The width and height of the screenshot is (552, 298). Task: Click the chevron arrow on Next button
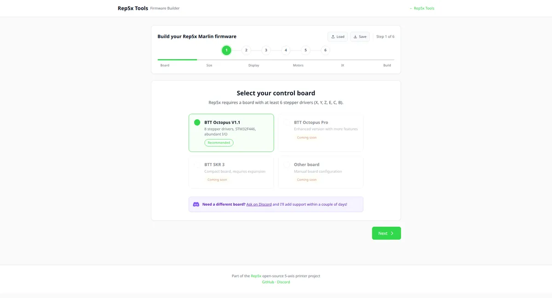pyautogui.click(x=392, y=233)
